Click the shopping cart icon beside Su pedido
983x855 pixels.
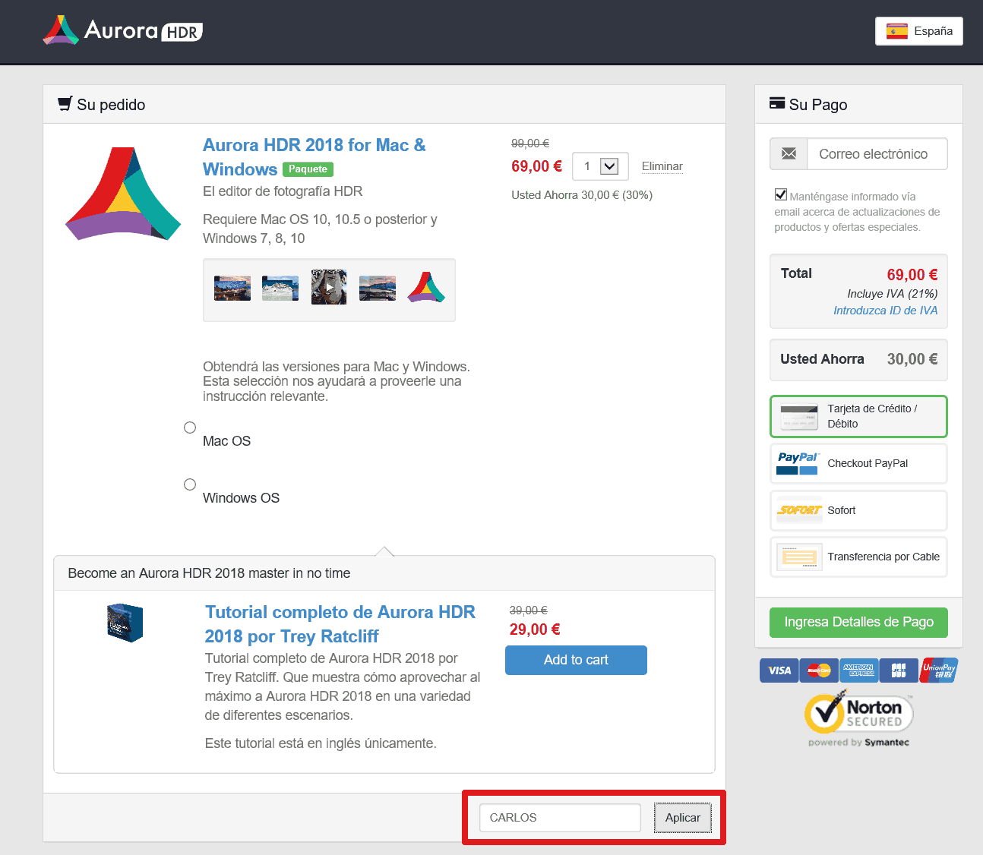click(x=65, y=104)
